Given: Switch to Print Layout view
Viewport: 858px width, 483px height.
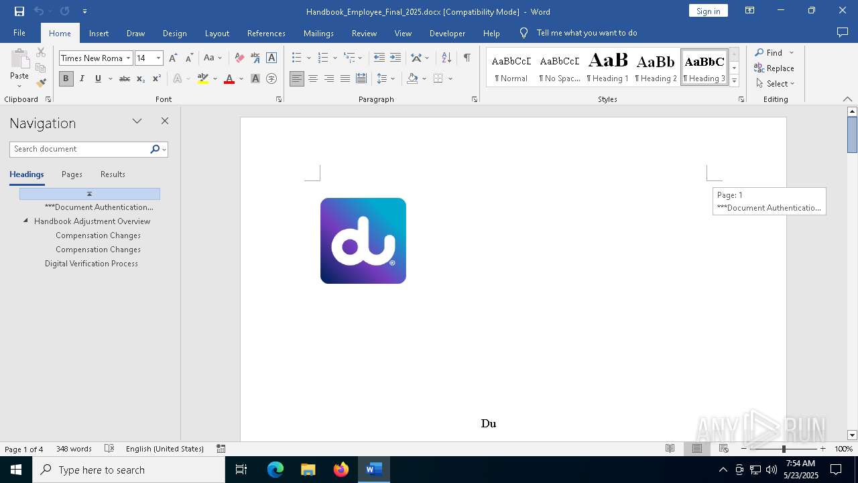Looking at the screenshot, I should pos(697,449).
